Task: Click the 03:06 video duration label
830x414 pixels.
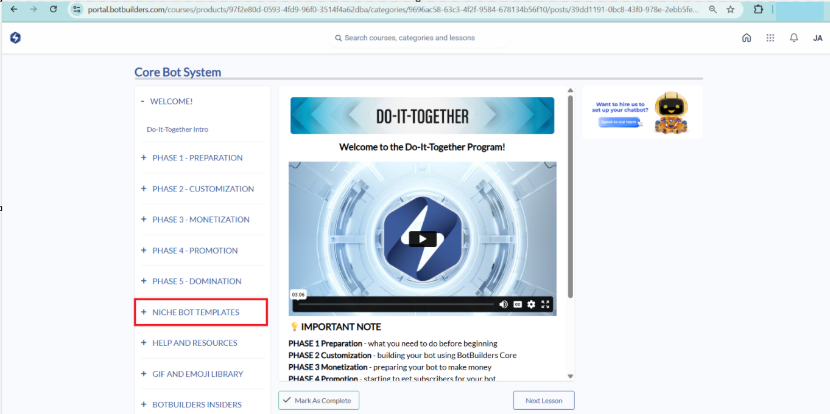Action: [x=298, y=295]
